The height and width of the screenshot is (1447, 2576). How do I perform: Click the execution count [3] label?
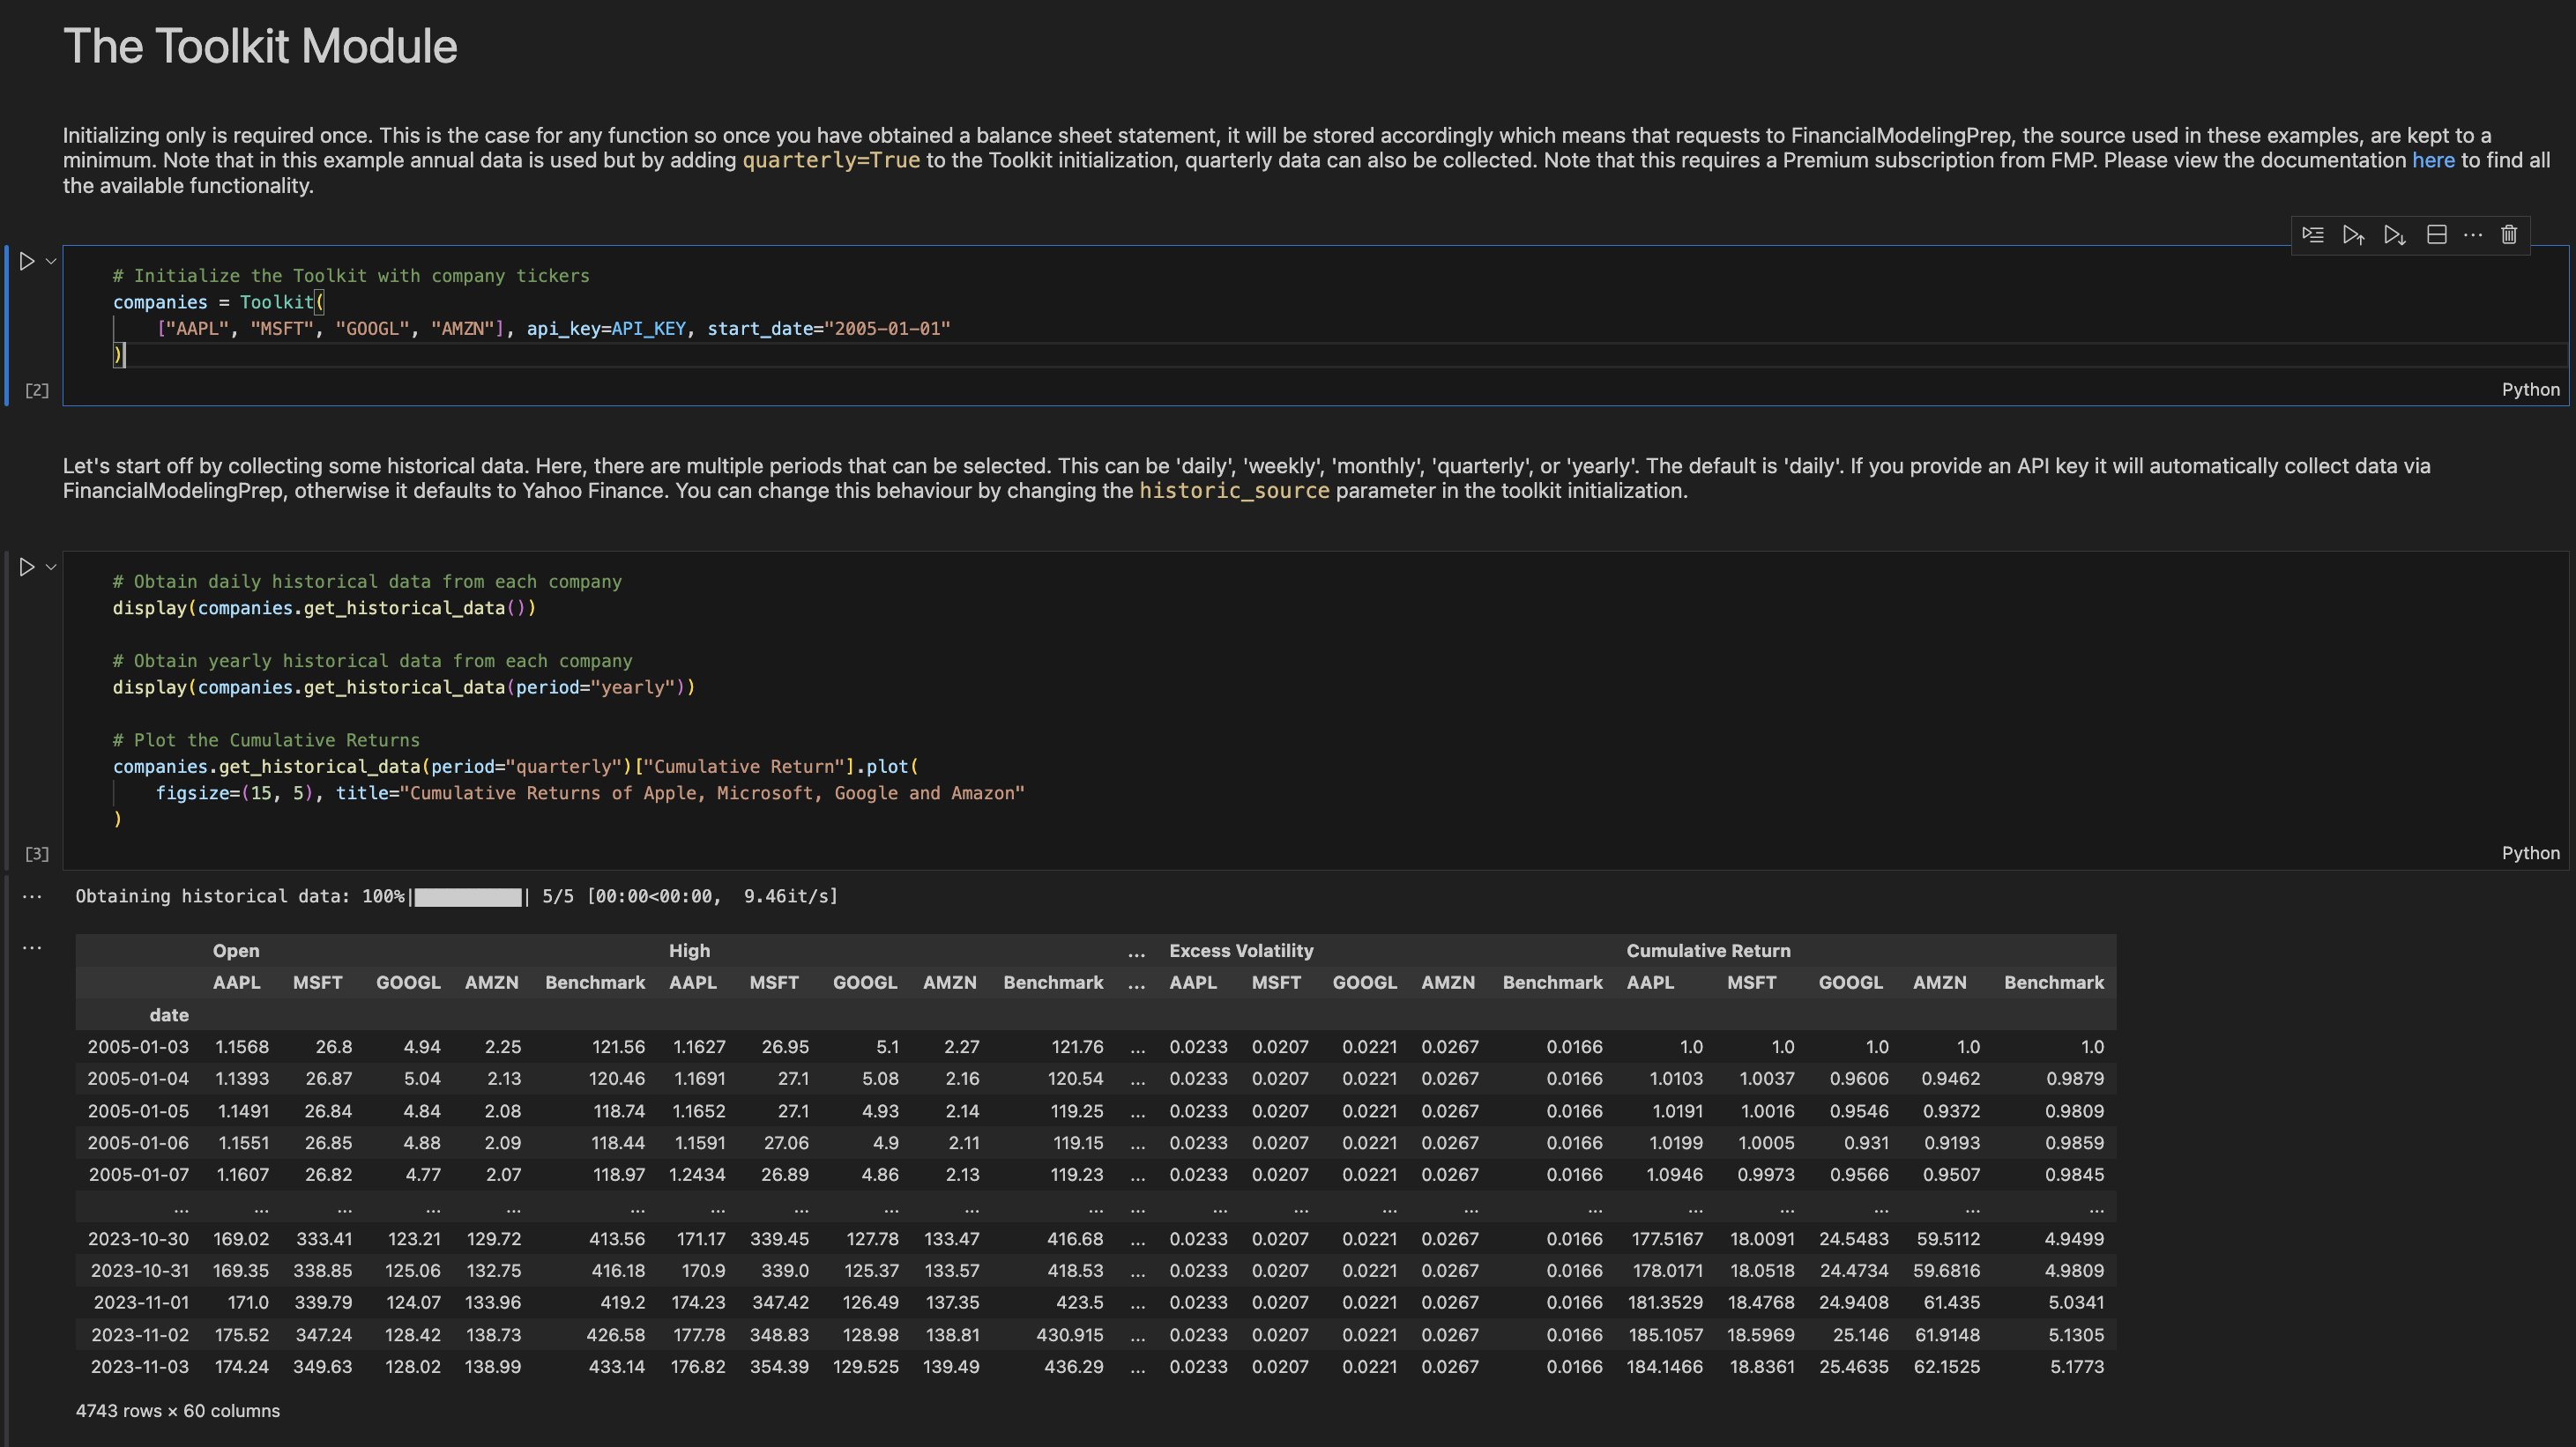37,853
